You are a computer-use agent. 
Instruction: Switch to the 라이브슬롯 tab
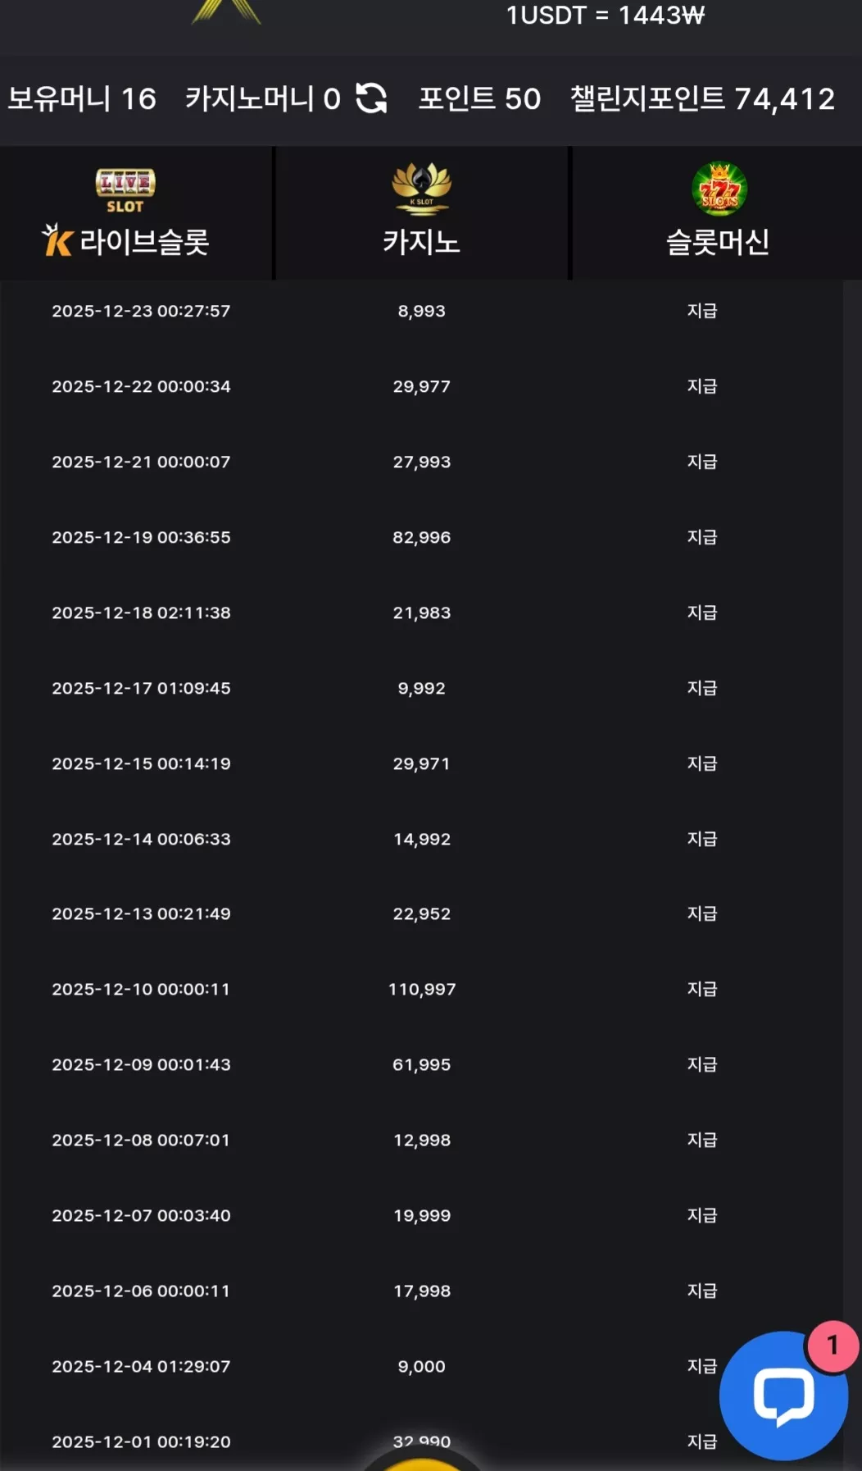tap(136, 213)
